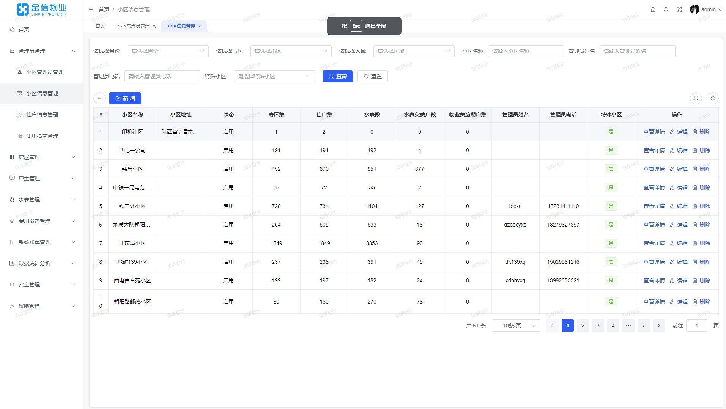Screen dimensions: 726x409
Task: View details of 地质大队朝阳 row
Action: click(x=654, y=225)
